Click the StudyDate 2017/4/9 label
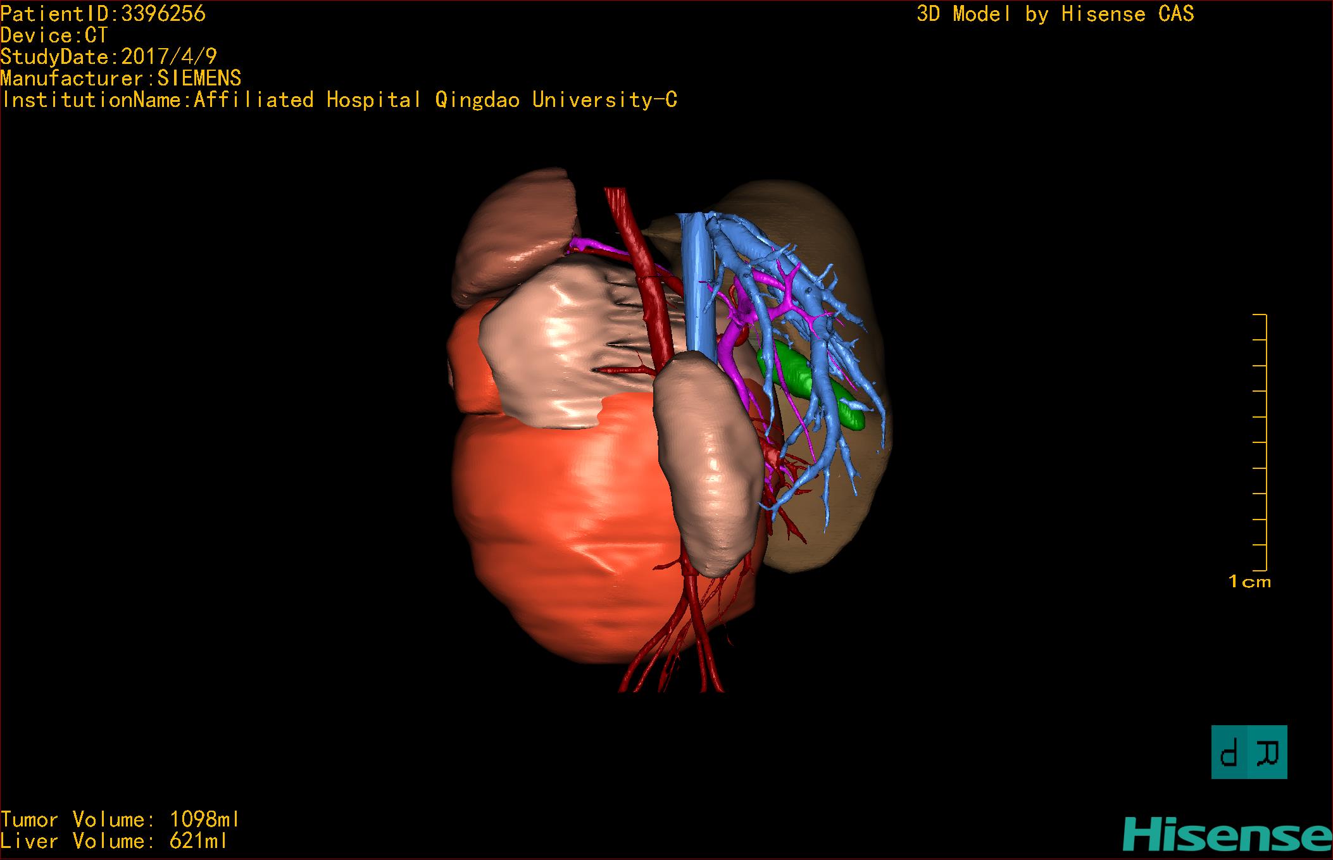 coord(108,57)
